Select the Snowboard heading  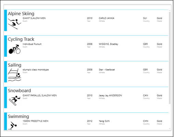pos(19,91)
